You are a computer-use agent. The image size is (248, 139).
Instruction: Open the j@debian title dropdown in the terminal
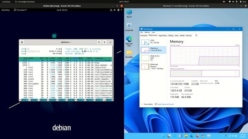[x=66, y=42]
